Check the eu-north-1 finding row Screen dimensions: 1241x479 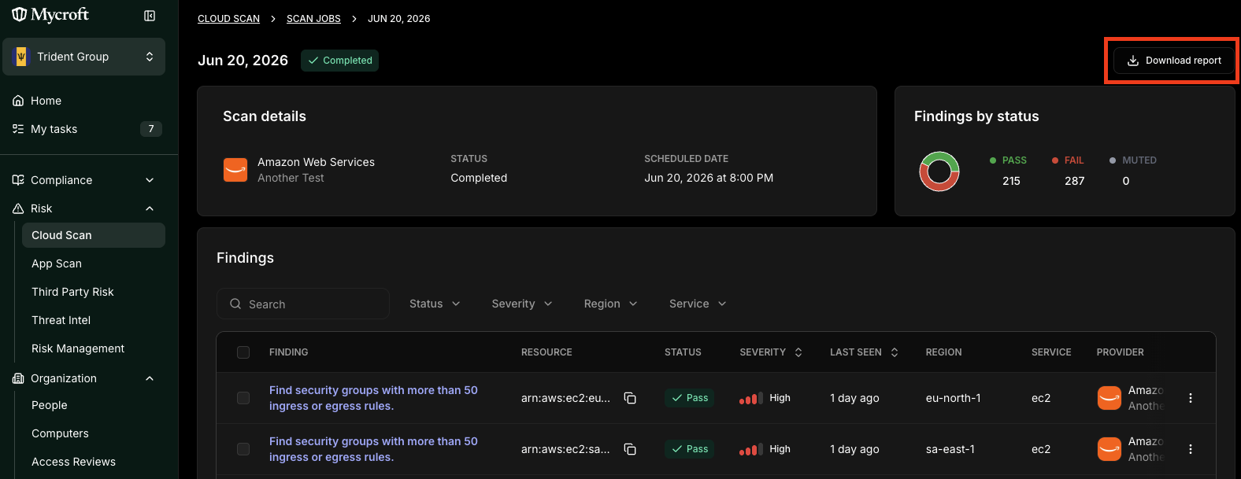point(243,398)
